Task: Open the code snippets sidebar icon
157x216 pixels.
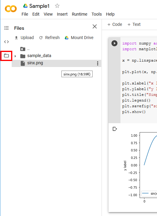Action: (x=7, y=41)
